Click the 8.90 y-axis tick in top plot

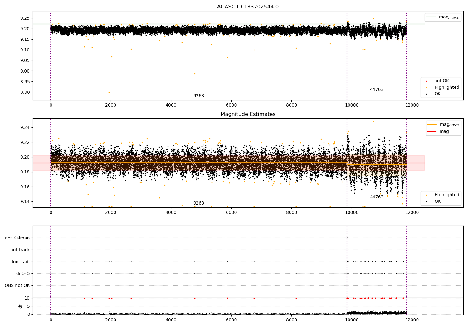click(x=25, y=92)
